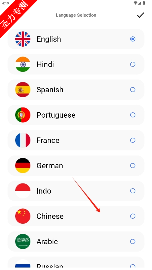
Task: Confirm selection with the checkmark icon
Action: click(x=140, y=15)
